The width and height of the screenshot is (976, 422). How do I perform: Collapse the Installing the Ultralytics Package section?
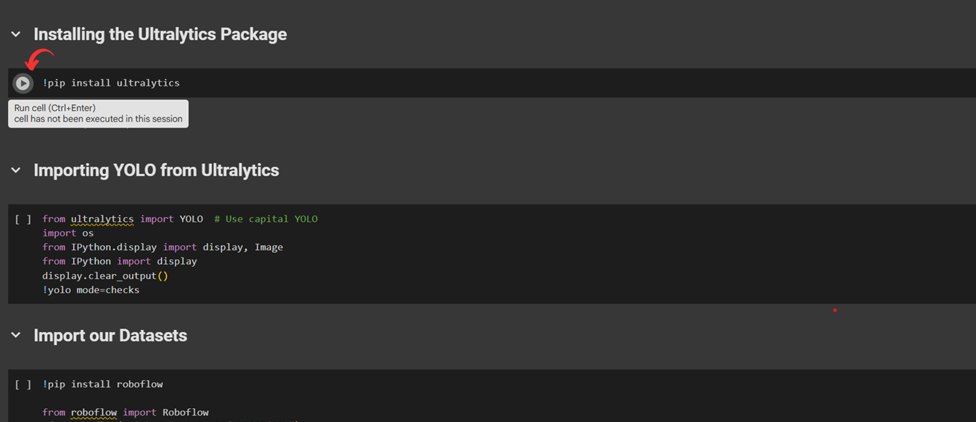click(16, 34)
